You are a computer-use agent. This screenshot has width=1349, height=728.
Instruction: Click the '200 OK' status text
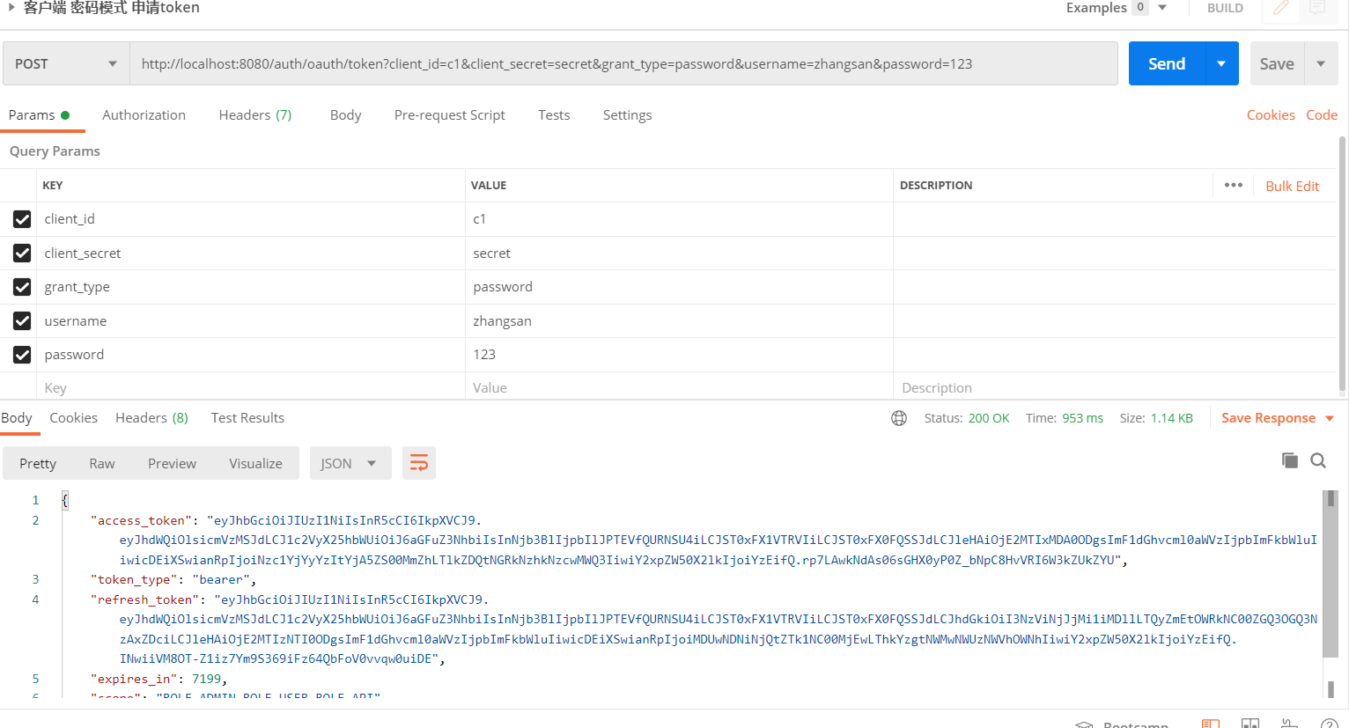[989, 418]
